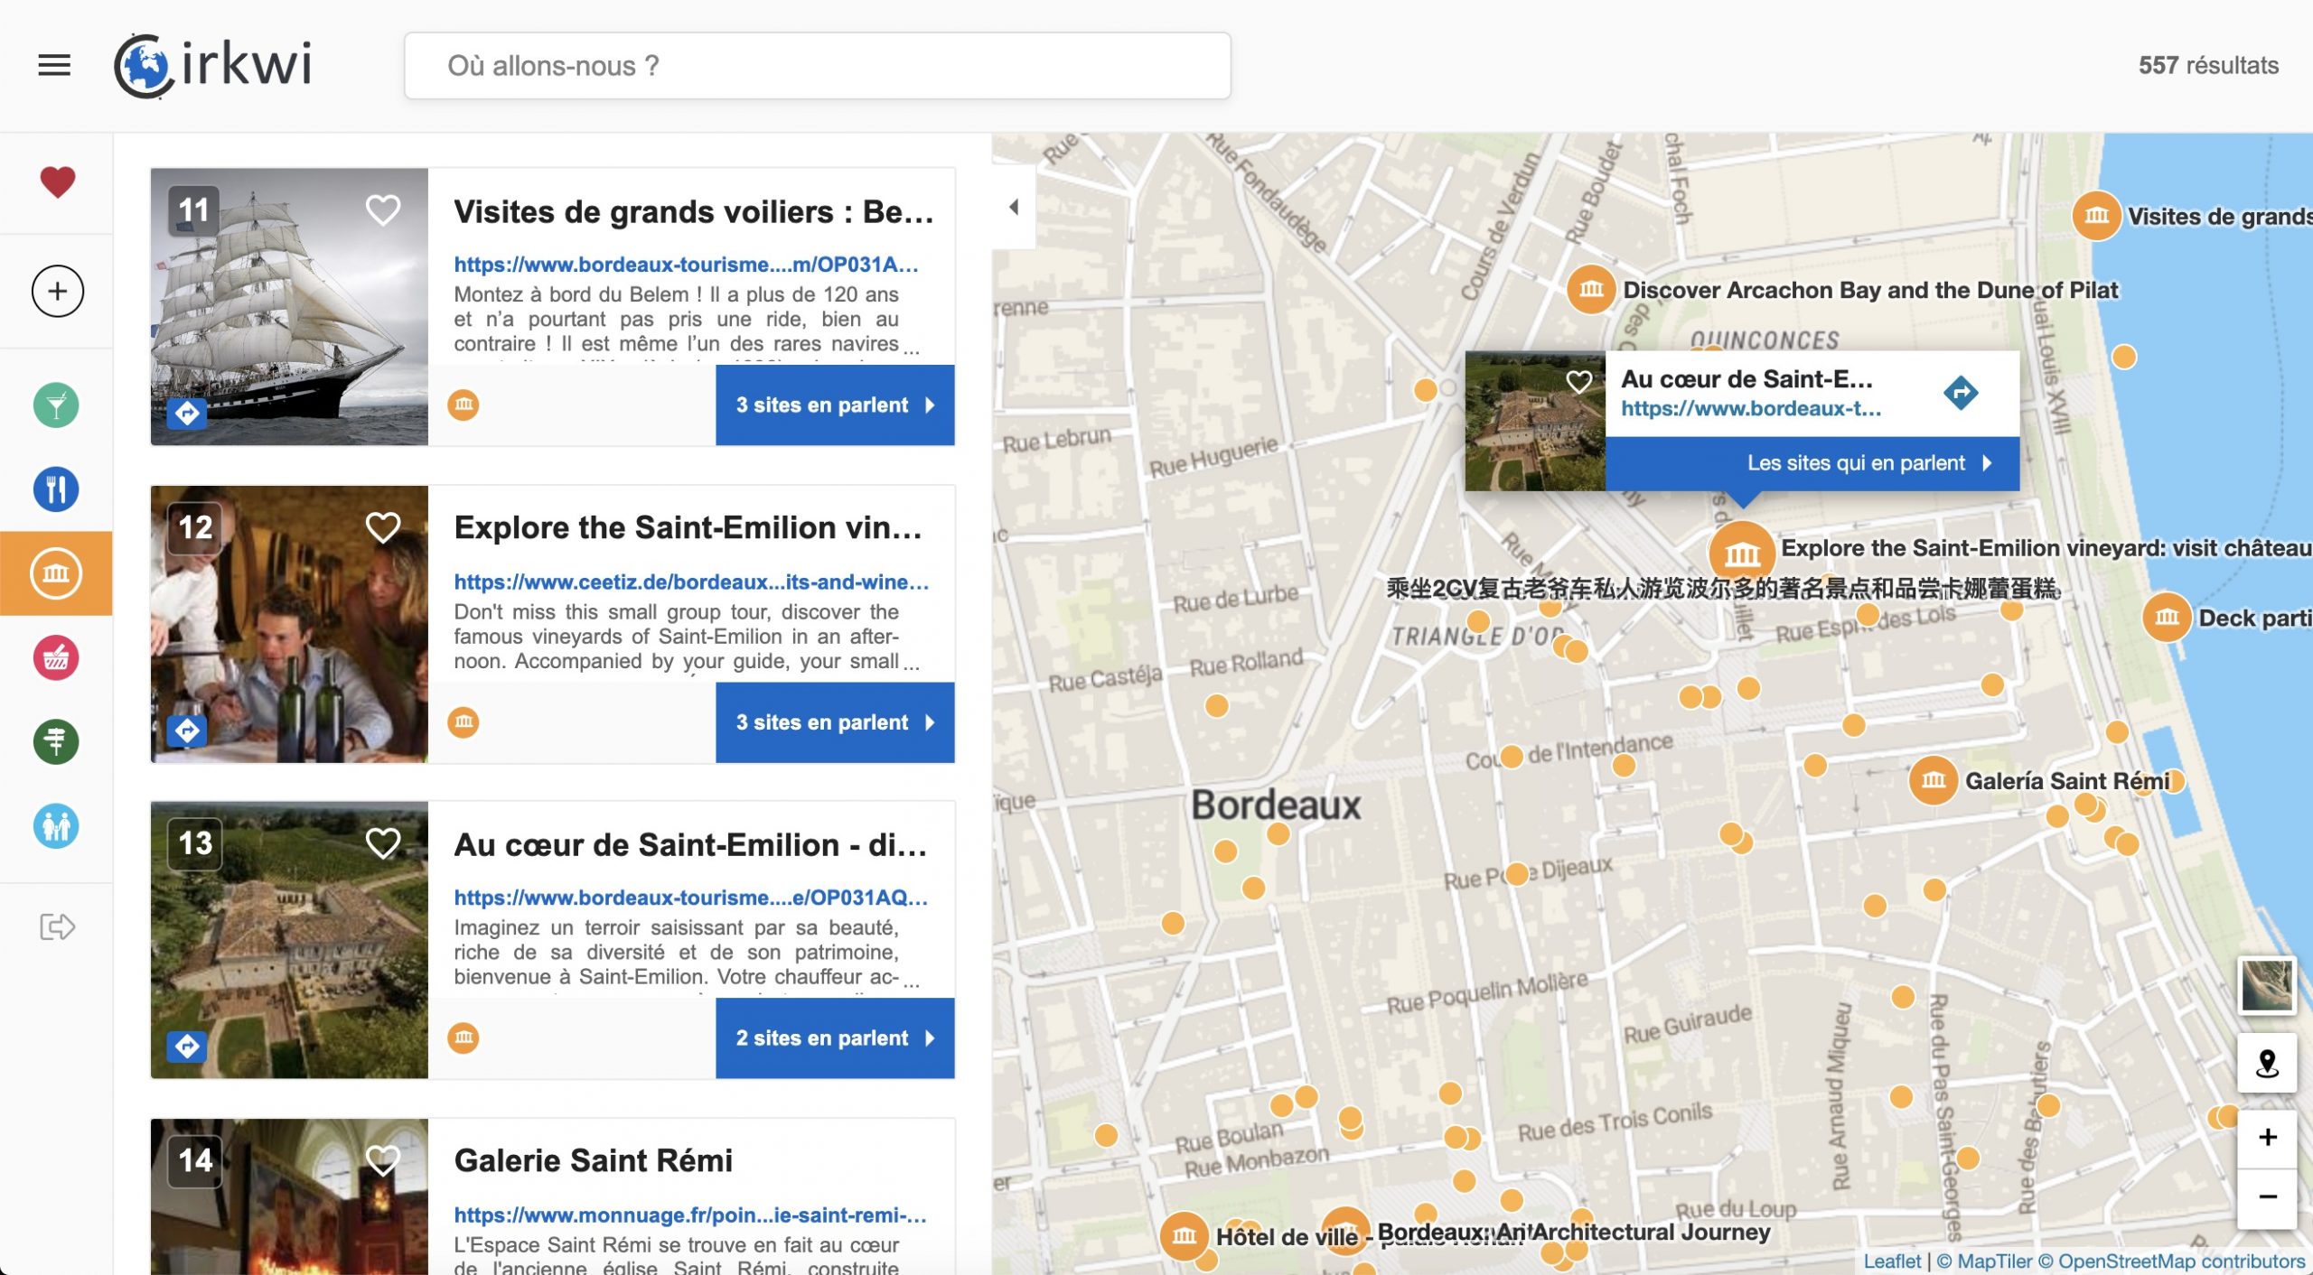Open 'Explore the Saint-Emilion vin…' title

click(x=688, y=528)
